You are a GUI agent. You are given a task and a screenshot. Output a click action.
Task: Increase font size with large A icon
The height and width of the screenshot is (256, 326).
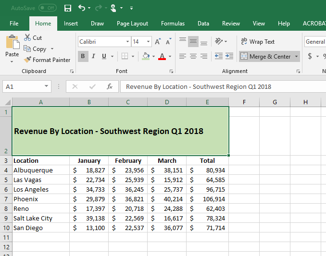[x=158, y=41]
